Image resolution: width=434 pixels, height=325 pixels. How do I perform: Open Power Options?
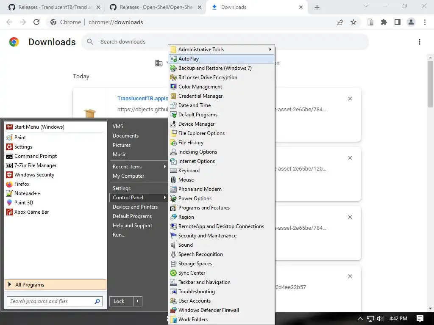pyautogui.click(x=221, y=198)
